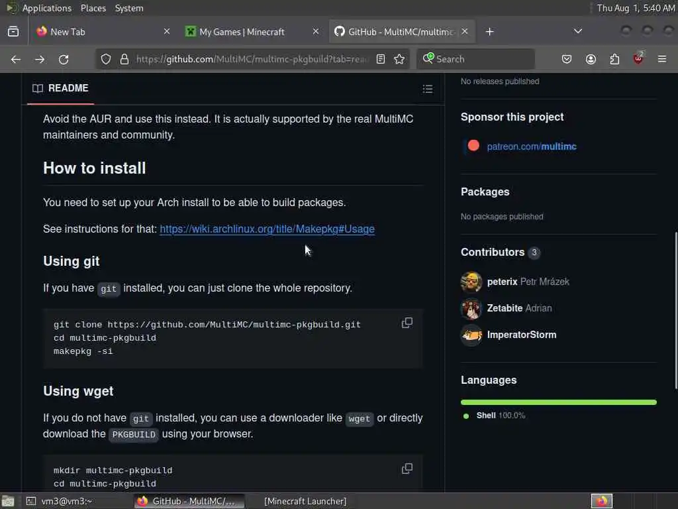Viewport: 678px width, 509px height.
Task: Copy the mkdir wget code block
Action: pyautogui.click(x=407, y=469)
